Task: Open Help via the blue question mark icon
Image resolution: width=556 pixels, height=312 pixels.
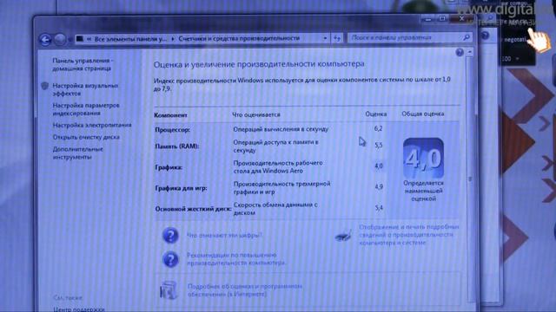Action: click(460, 53)
